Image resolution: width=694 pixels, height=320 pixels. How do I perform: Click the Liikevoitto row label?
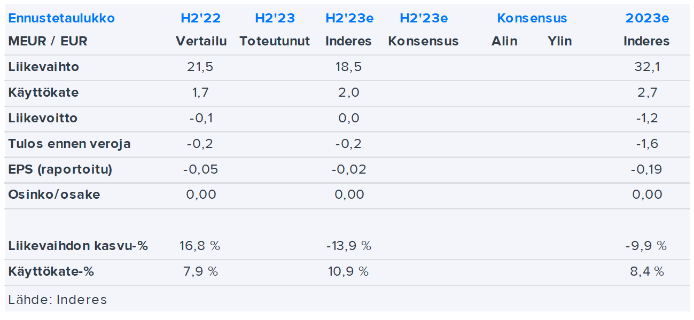point(43,118)
